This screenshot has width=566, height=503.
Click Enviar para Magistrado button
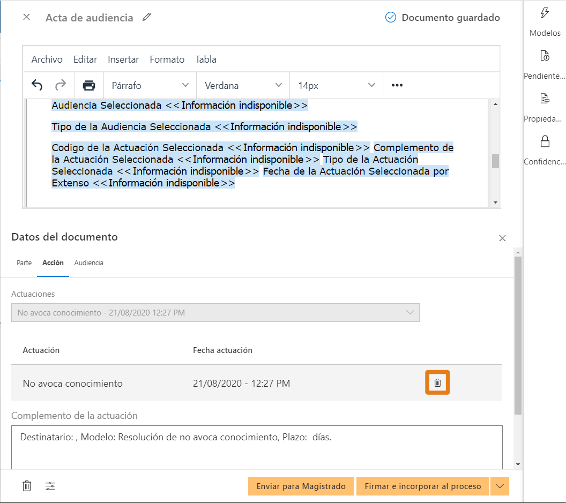(301, 486)
